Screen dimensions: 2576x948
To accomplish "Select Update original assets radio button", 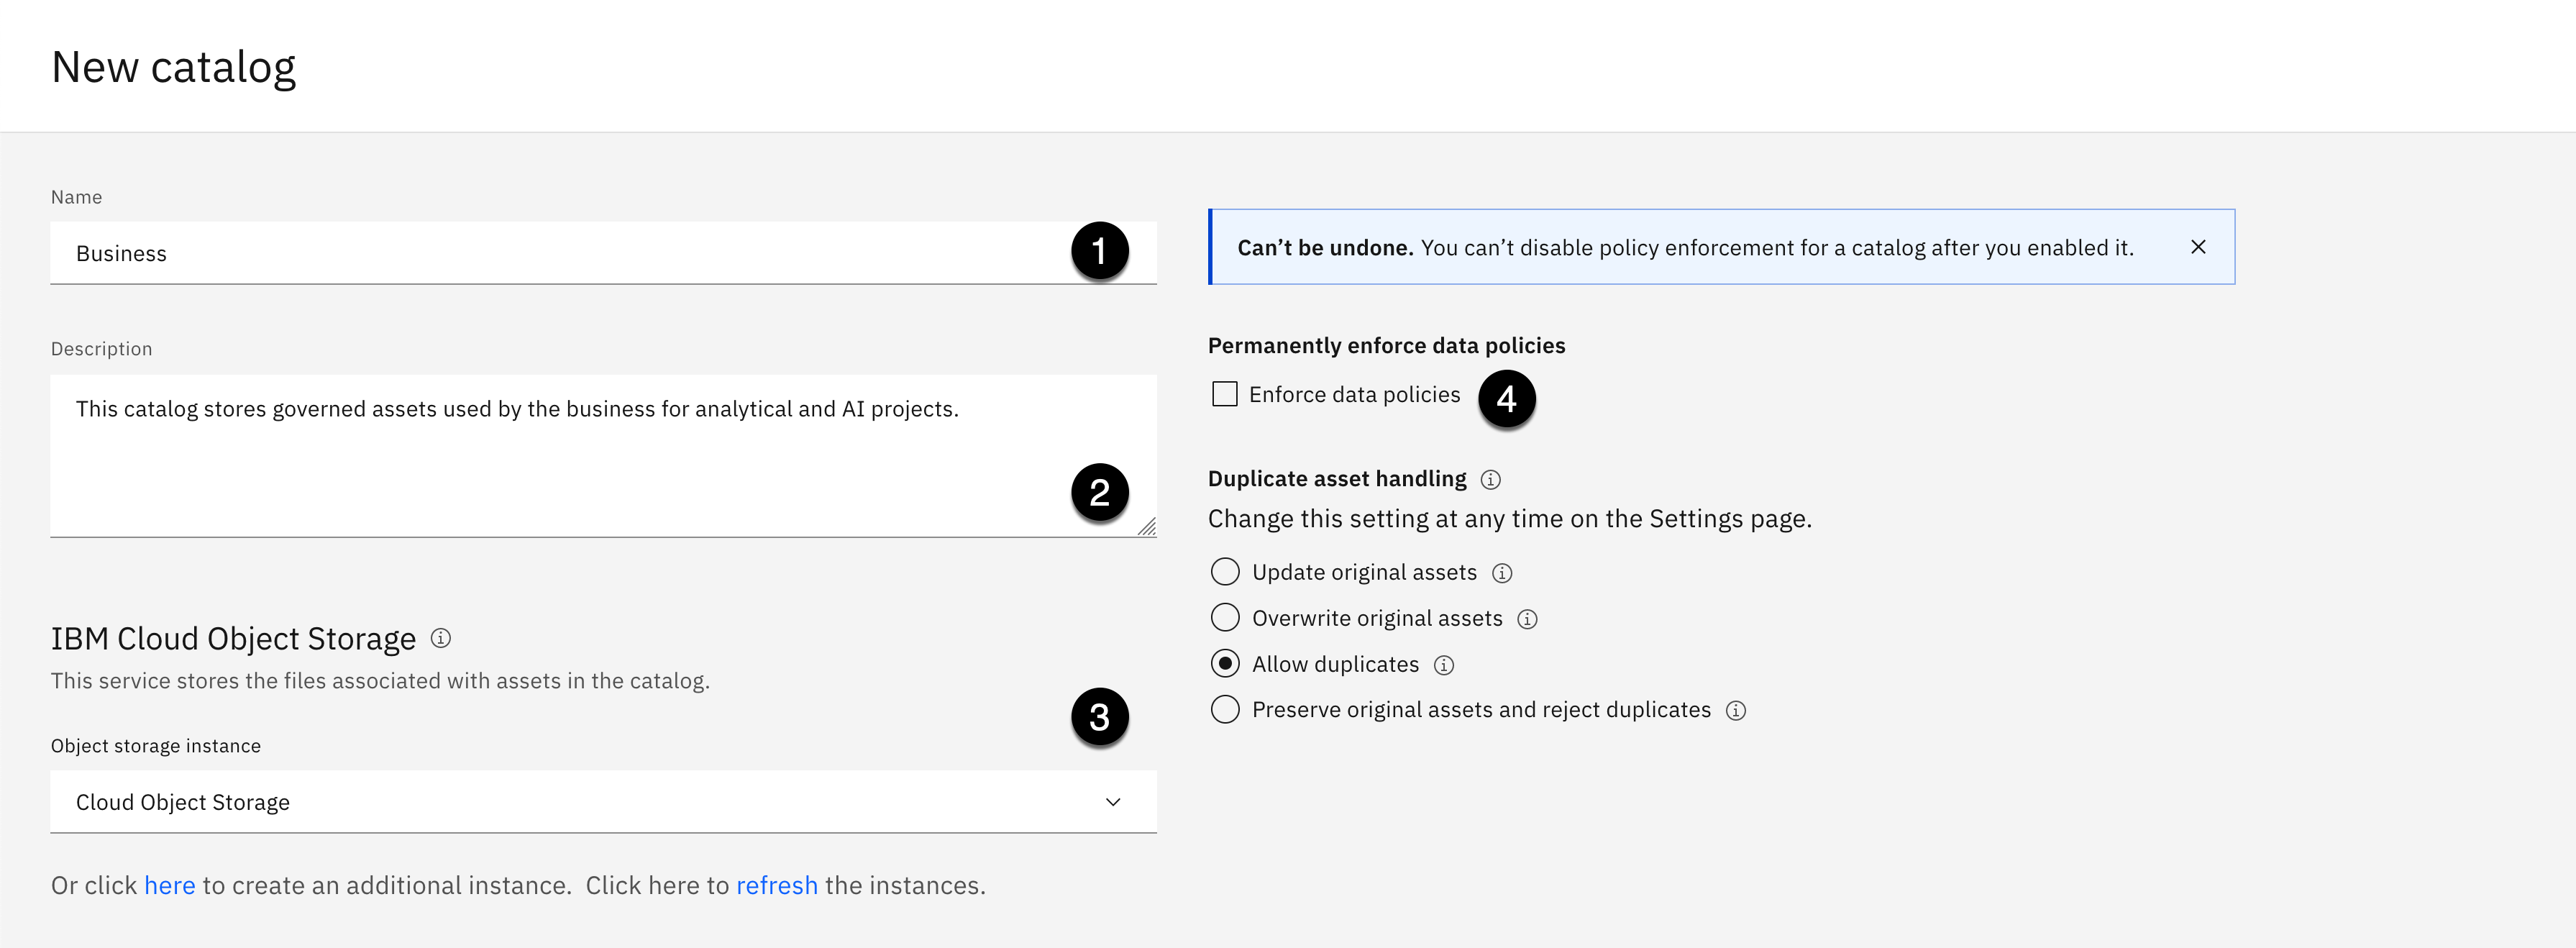I will [x=1225, y=572].
